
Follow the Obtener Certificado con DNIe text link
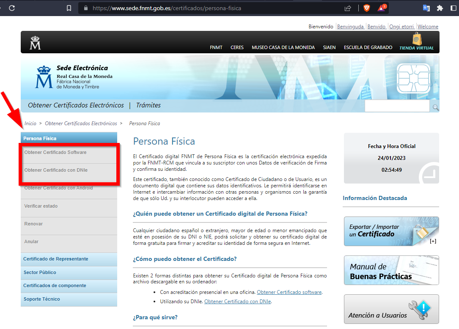click(x=237, y=302)
